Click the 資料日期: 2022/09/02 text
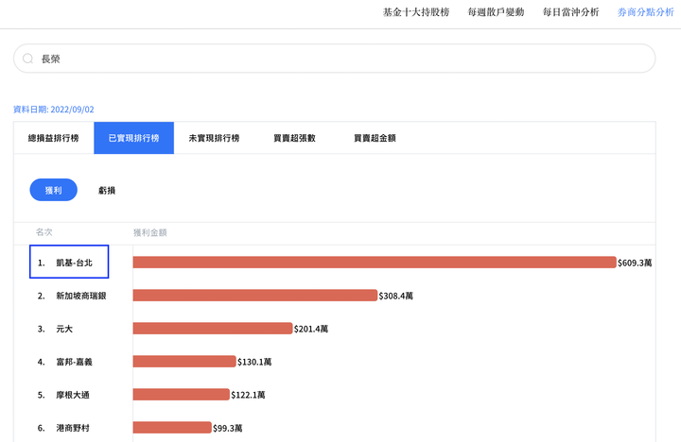This screenshot has width=681, height=442. (53, 110)
